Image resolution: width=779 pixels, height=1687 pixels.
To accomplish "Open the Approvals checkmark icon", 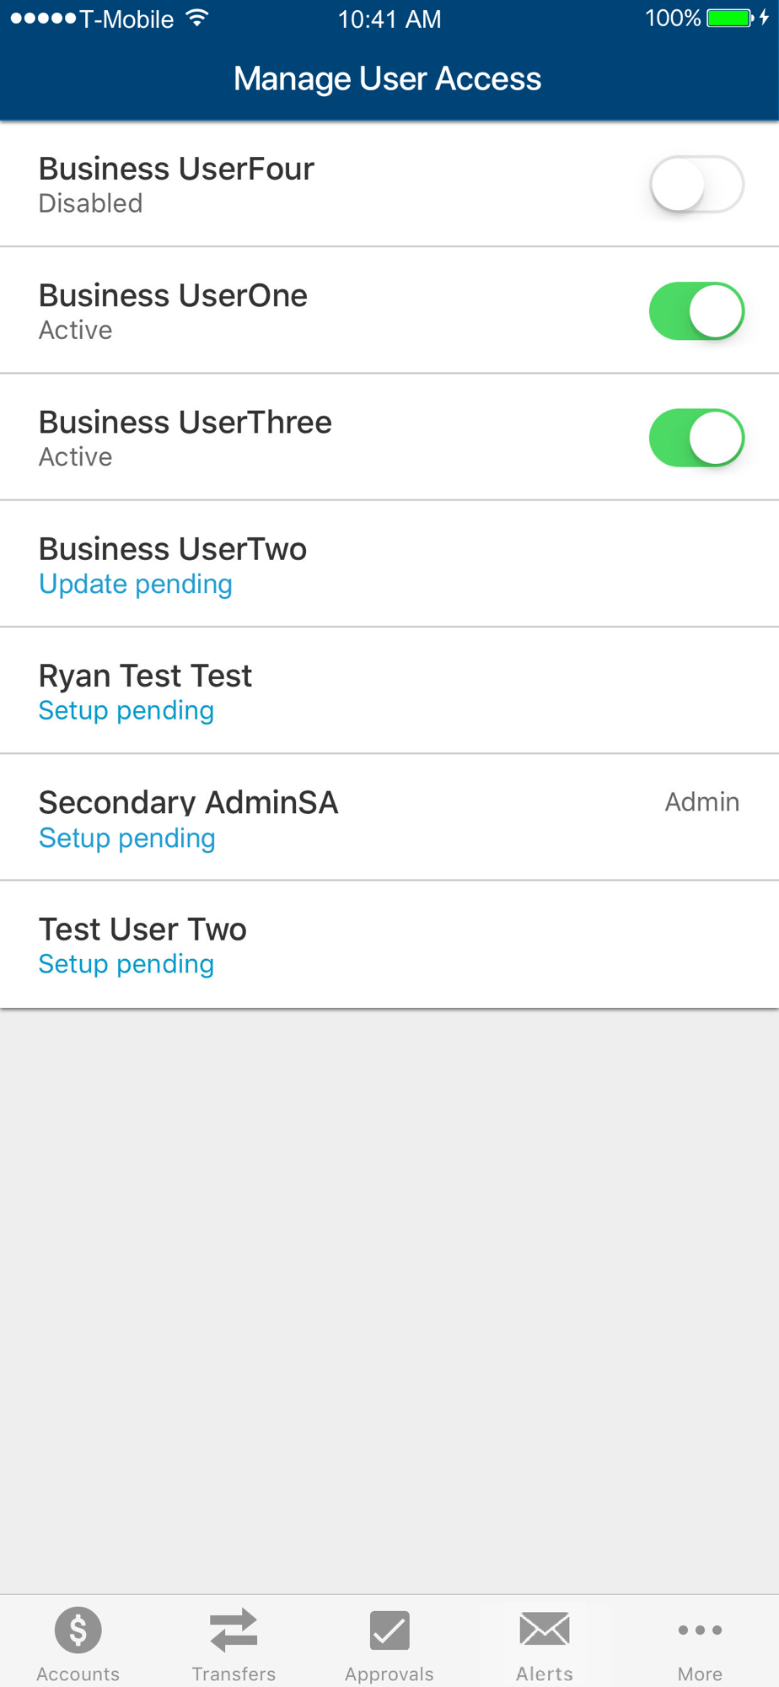I will (389, 1630).
